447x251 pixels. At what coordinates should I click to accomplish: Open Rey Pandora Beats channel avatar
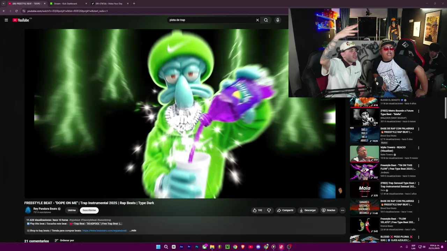(28, 210)
